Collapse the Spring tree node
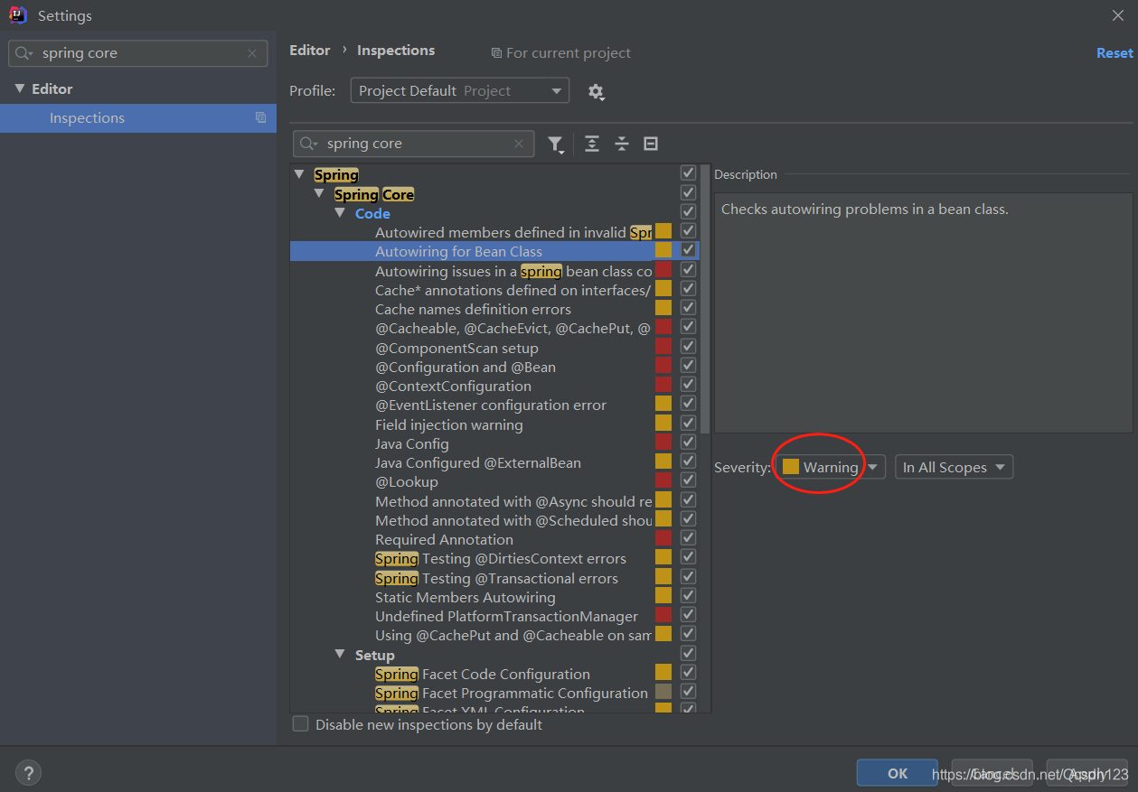1138x792 pixels. [300, 174]
